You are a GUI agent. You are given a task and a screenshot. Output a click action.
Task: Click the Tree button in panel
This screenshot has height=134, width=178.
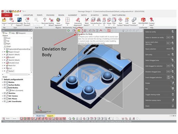click(5, 33)
